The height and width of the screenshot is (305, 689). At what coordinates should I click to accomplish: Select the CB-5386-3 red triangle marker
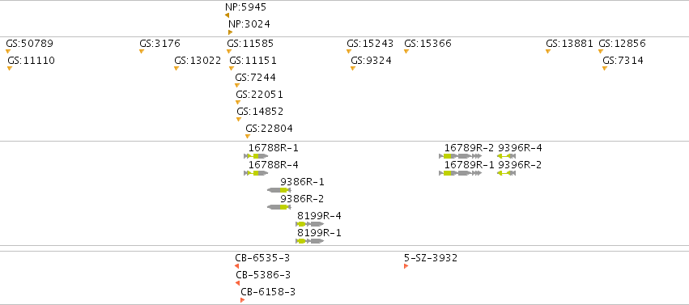coord(238,283)
